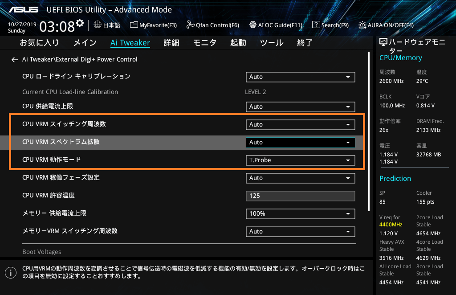456x295 pixels.
Task: Click the CPU VRM 稼働フェーズ設定 label
Action: pyautogui.click(x=61, y=177)
